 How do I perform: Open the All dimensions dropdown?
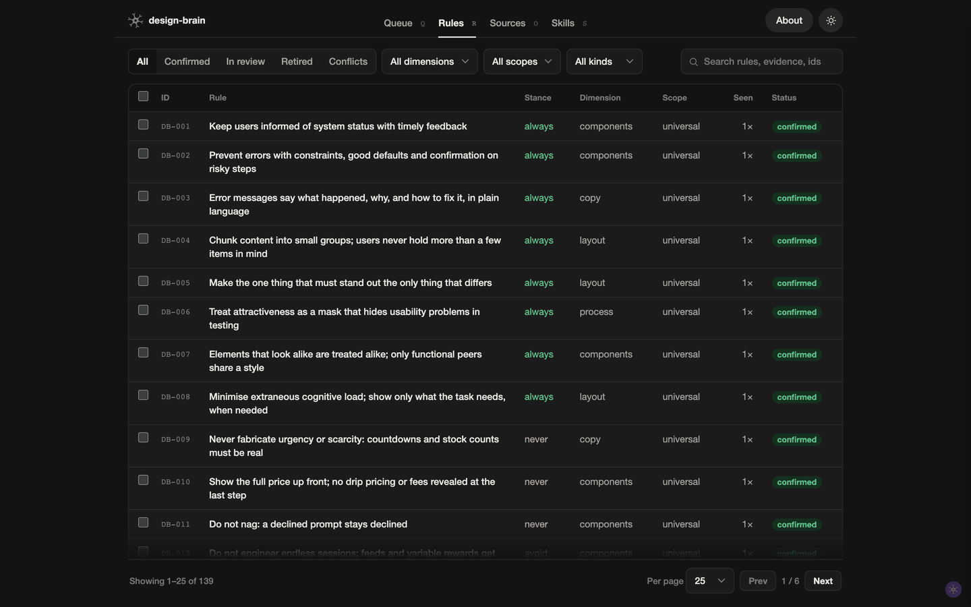click(430, 61)
